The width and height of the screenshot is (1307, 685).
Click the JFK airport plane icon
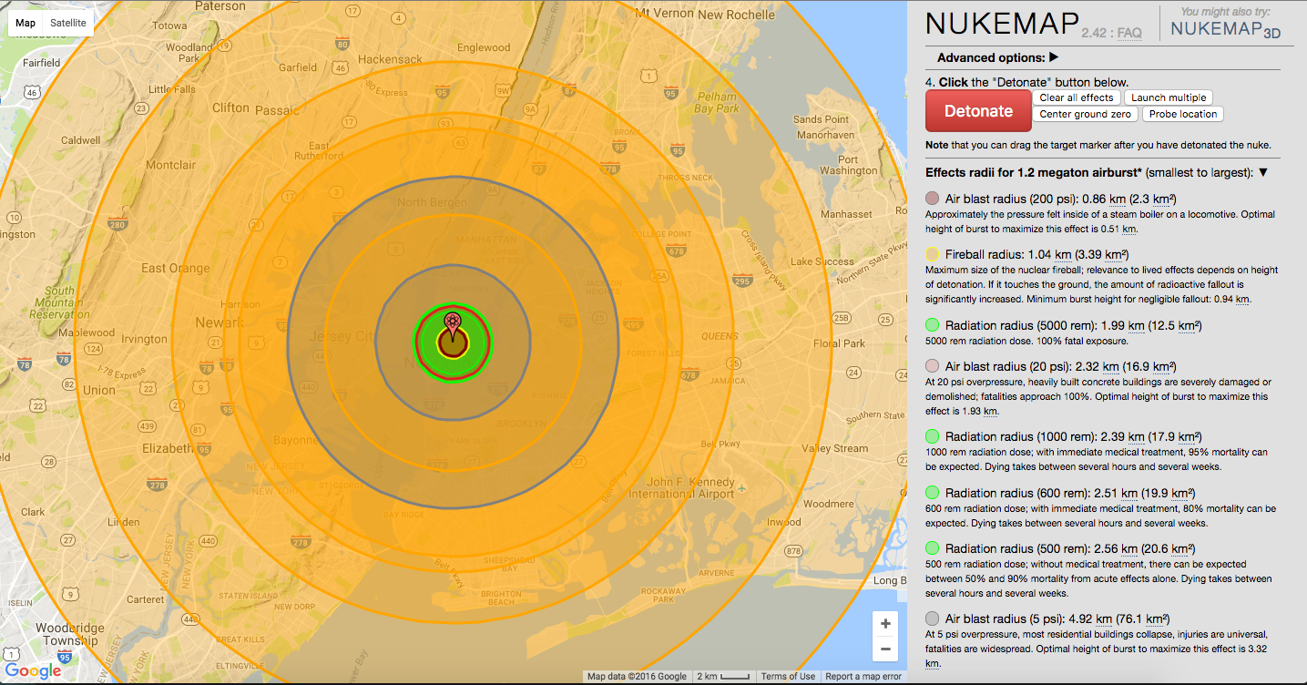click(741, 487)
